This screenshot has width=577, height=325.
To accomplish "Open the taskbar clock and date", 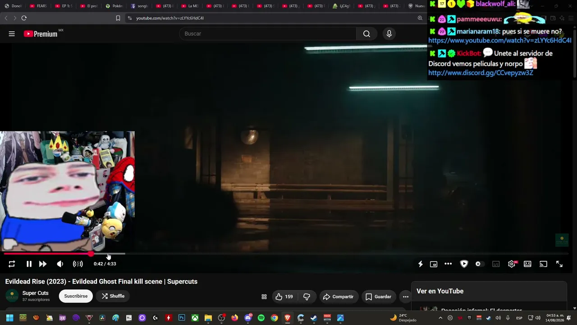I will tap(554, 318).
